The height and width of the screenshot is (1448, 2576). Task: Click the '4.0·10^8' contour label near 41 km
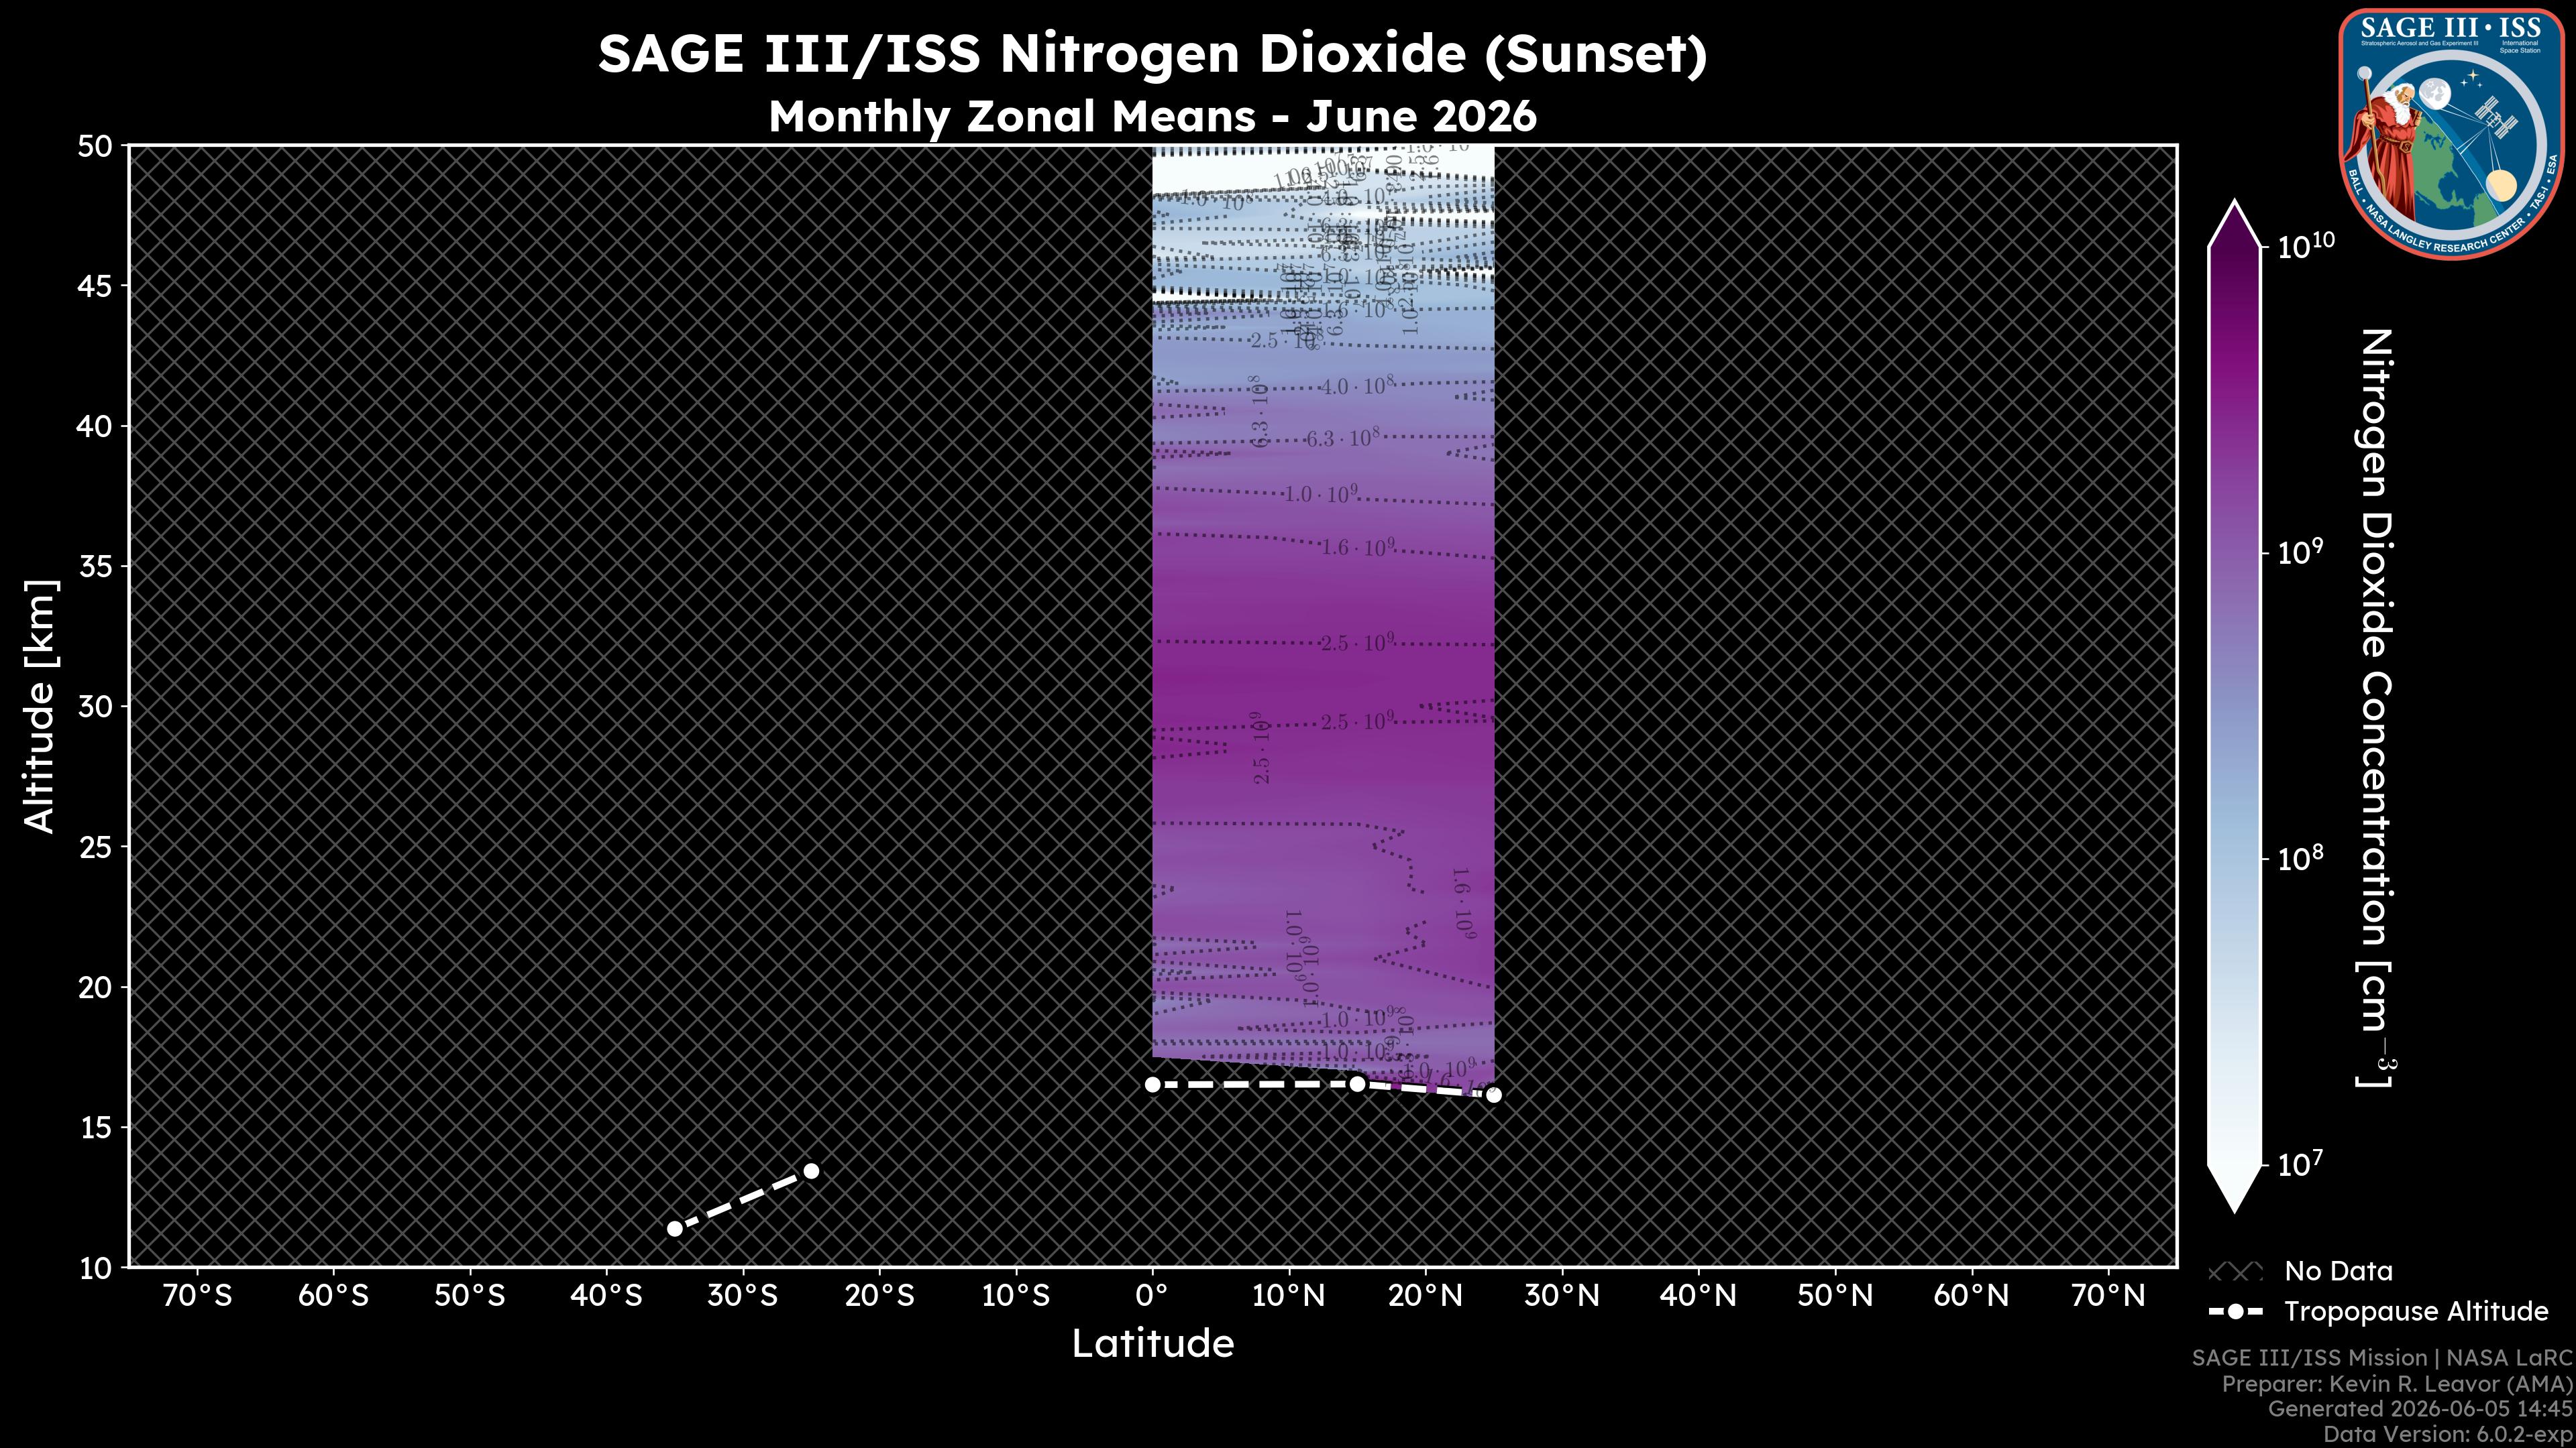click(1358, 385)
